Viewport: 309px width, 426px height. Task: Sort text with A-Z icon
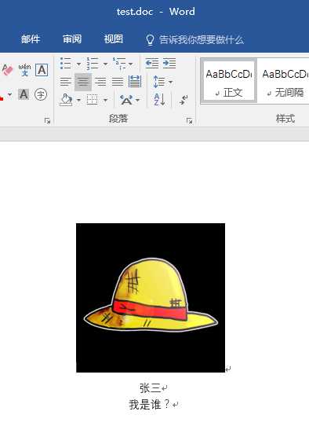pos(159,100)
